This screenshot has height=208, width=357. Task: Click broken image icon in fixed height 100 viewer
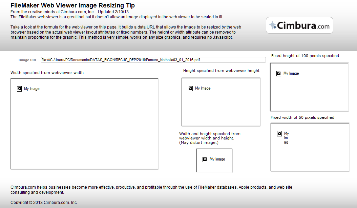pyautogui.click(x=279, y=73)
